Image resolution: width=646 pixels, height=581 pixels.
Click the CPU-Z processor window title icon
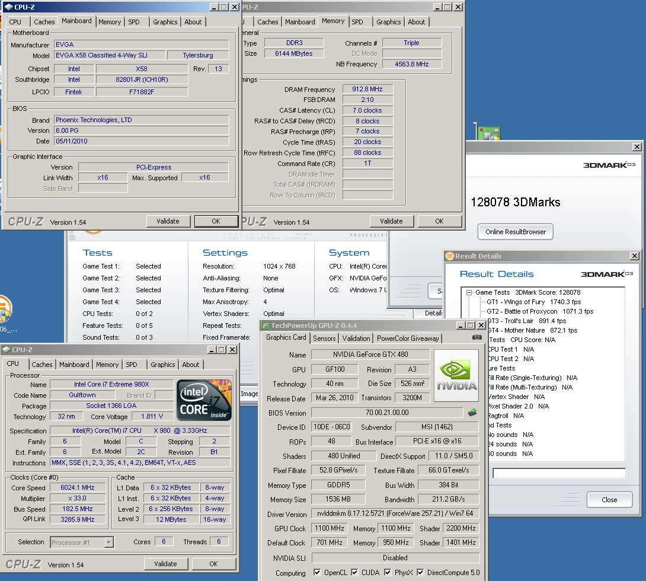pos(6,350)
